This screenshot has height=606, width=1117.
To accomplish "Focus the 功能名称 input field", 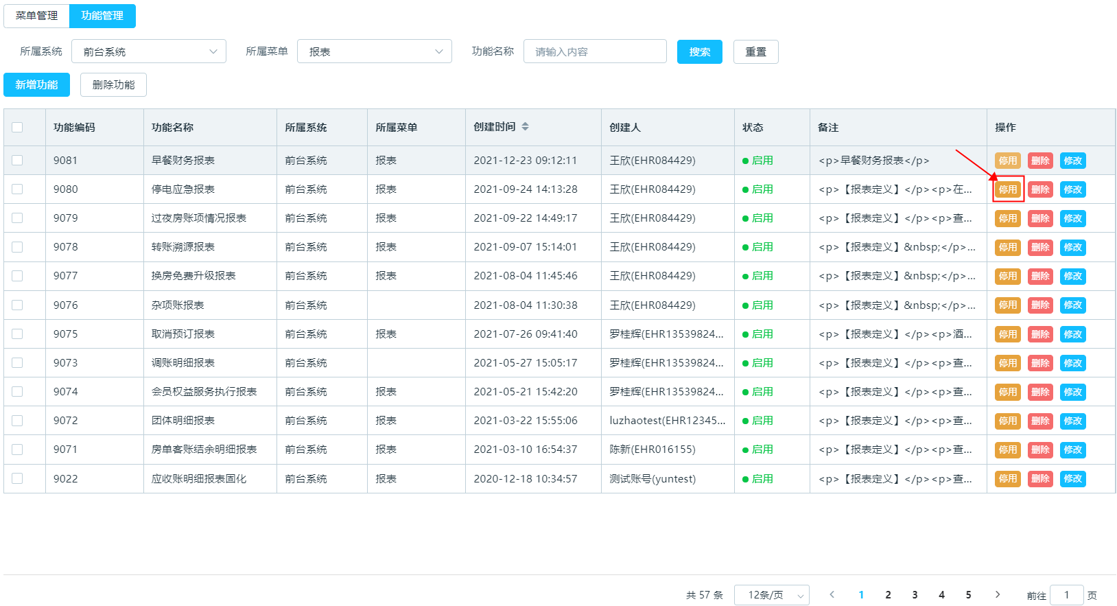I will point(595,51).
